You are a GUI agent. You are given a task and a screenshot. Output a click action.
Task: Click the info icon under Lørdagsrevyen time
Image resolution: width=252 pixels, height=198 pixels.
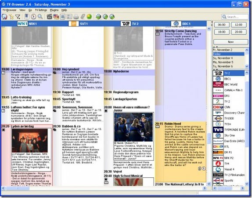click(x=3, y=73)
